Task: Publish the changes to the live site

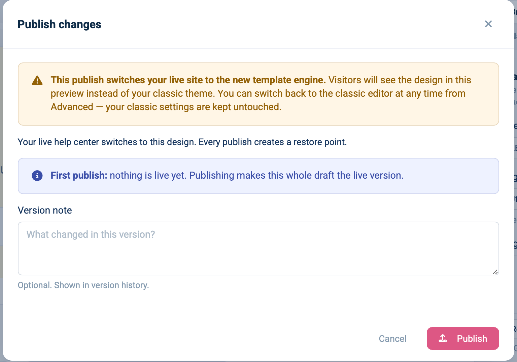Action: (x=463, y=338)
